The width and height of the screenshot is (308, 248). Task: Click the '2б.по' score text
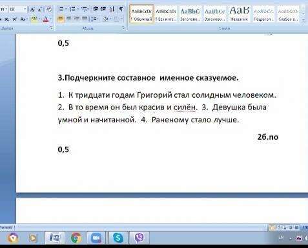click(268, 137)
